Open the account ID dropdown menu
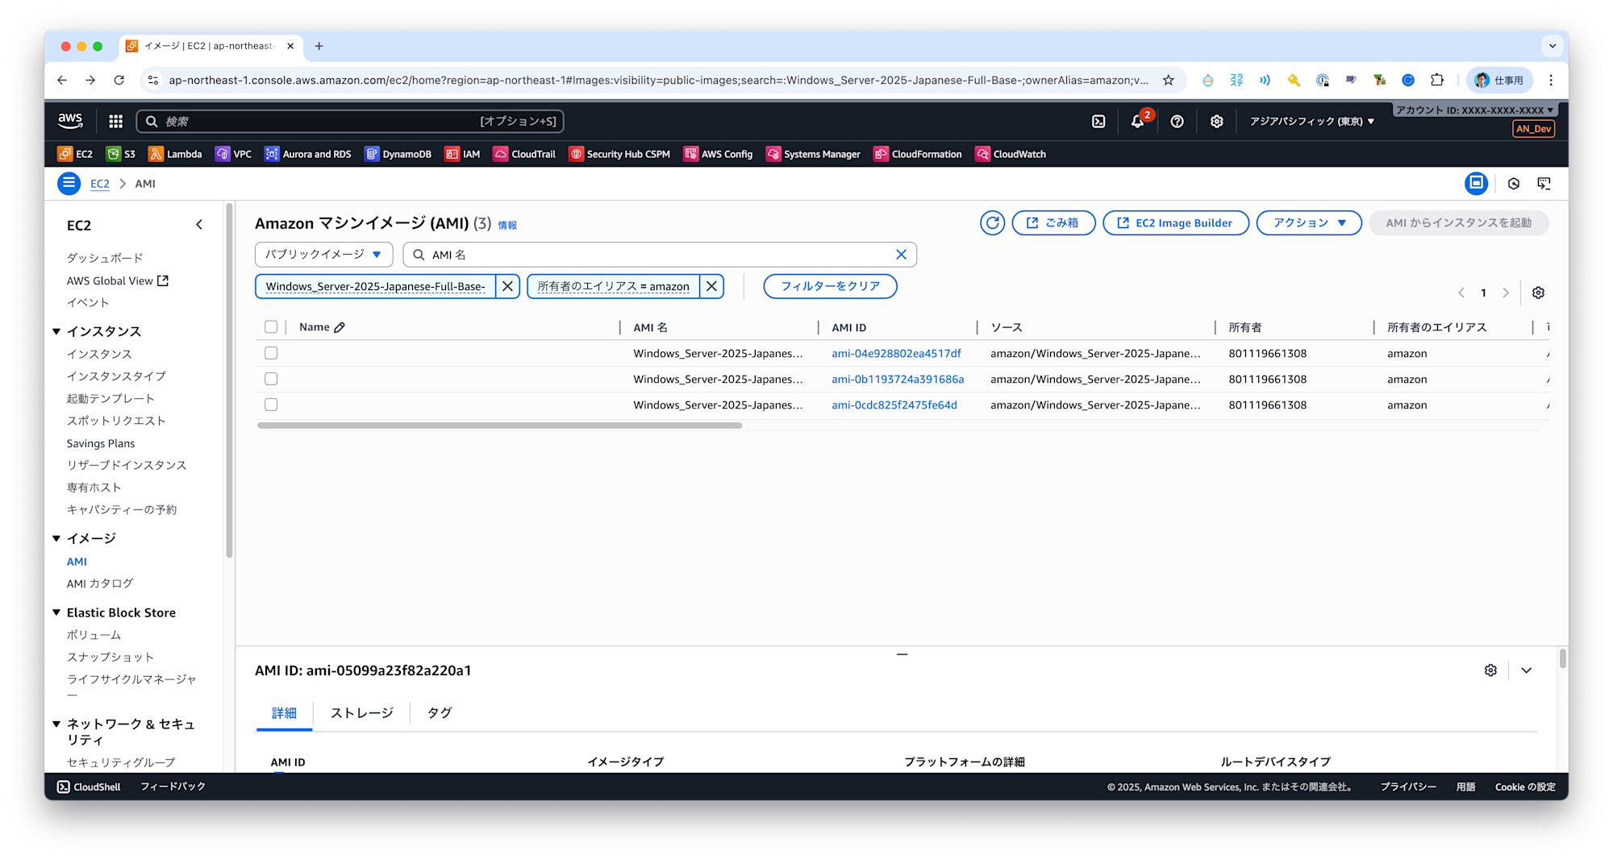1613x859 pixels. click(1474, 110)
